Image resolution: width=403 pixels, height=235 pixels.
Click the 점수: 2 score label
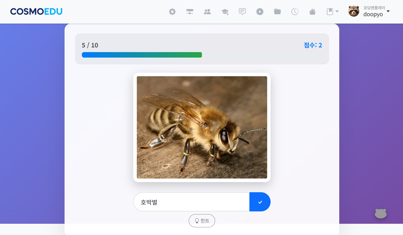click(313, 45)
